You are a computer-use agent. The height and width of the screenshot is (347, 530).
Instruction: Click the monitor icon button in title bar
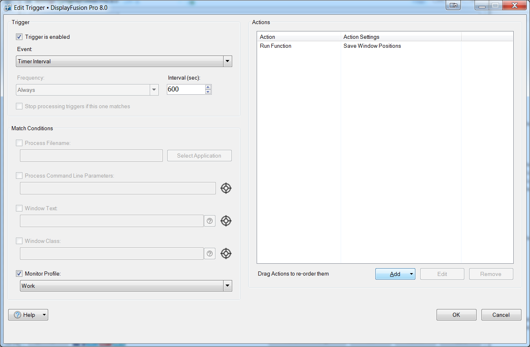tap(453, 6)
